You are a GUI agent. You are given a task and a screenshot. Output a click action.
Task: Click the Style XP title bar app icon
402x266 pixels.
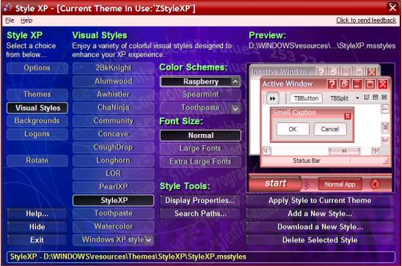pos(7,7)
